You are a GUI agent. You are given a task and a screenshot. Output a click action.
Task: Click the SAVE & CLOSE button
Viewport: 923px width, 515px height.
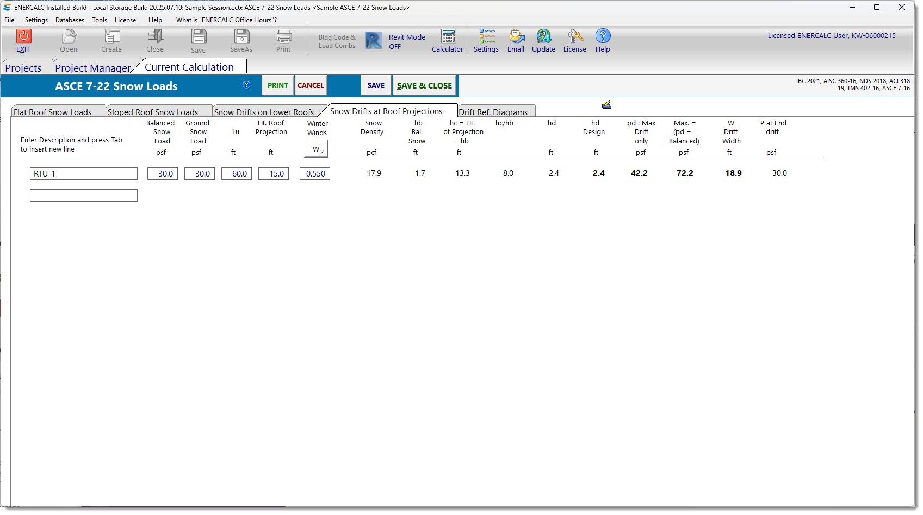click(424, 85)
